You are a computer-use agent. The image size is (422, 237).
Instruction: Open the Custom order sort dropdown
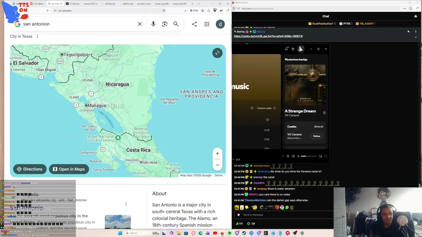pyautogui.click(x=266, y=108)
